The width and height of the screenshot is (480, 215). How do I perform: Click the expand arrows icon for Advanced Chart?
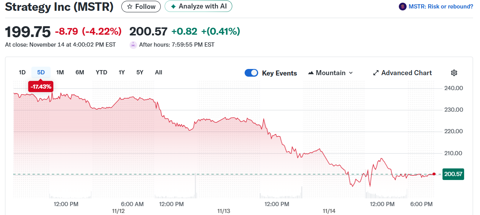click(x=376, y=73)
